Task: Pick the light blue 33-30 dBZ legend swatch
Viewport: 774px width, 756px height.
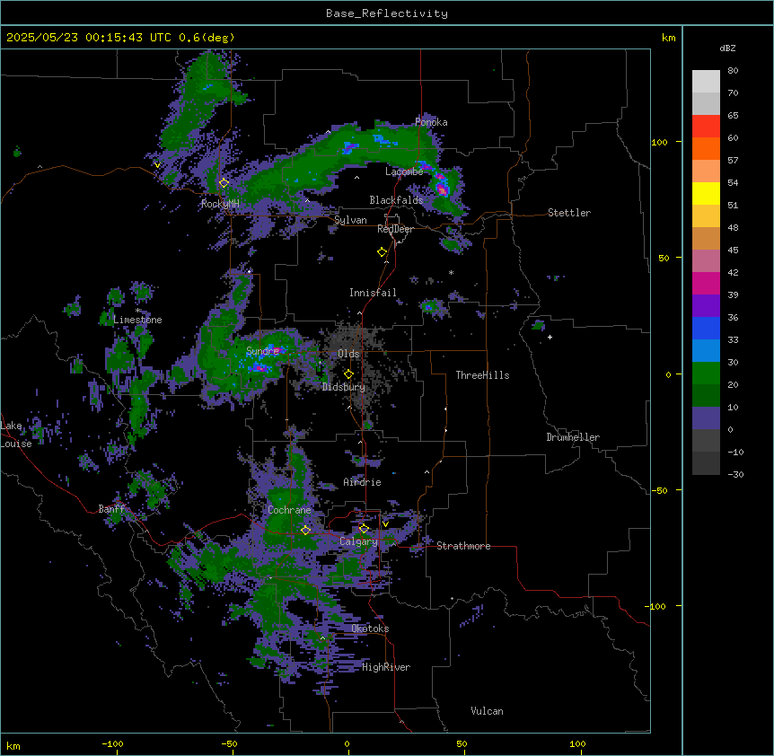Action: [x=706, y=351]
